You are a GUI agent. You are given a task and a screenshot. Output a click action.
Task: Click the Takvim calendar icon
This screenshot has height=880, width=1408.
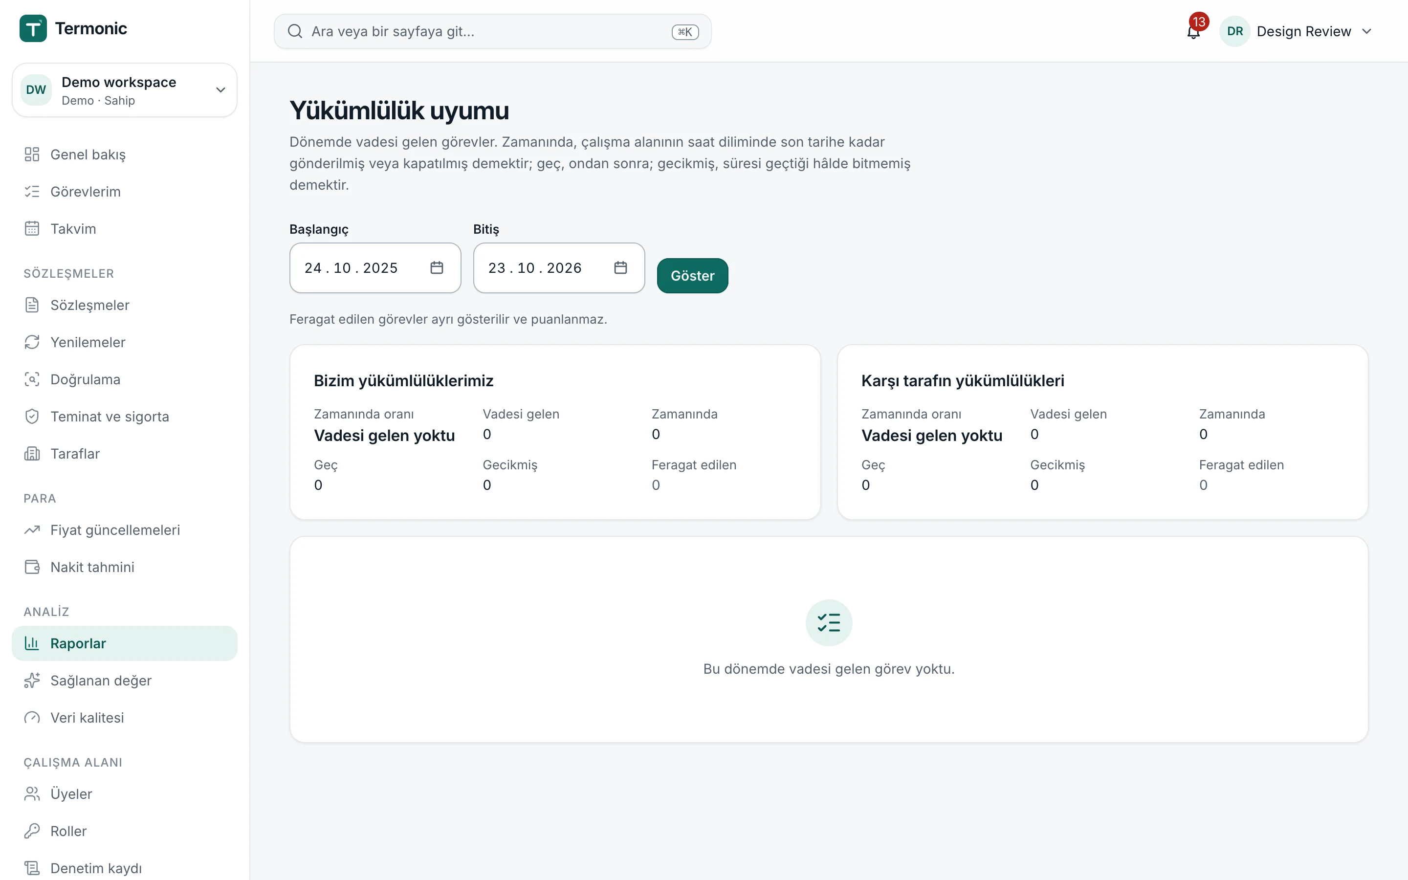coord(32,229)
